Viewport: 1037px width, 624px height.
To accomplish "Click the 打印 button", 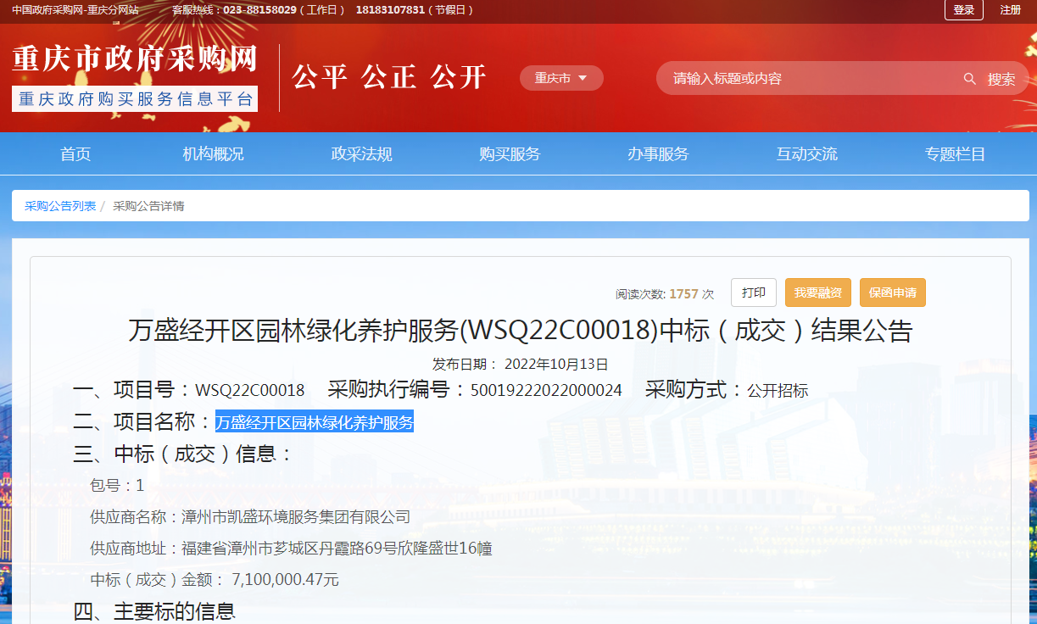I will (754, 292).
